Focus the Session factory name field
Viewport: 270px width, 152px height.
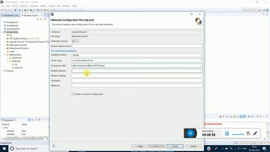coord(137,46)
